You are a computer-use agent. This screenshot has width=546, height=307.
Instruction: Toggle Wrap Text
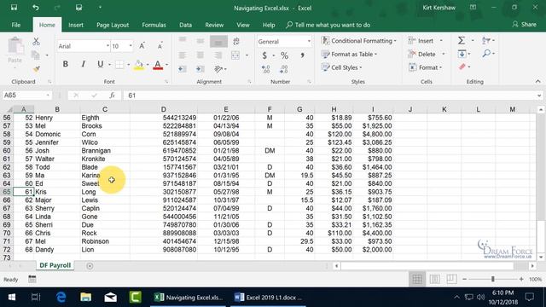click(x=236, y=42)
